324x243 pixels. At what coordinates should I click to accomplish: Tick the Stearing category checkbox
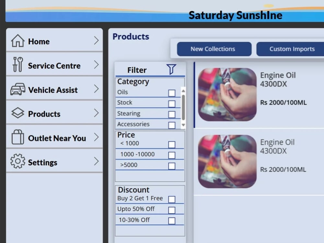point(172,114)
